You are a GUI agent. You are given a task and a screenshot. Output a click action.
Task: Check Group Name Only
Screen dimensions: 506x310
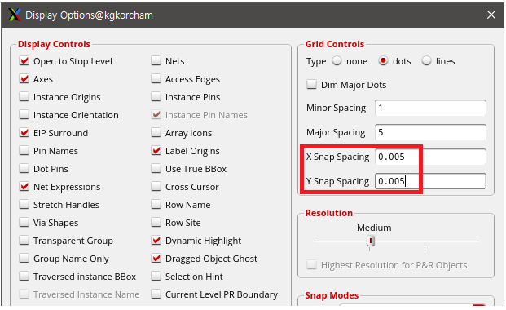click(24, 259)
